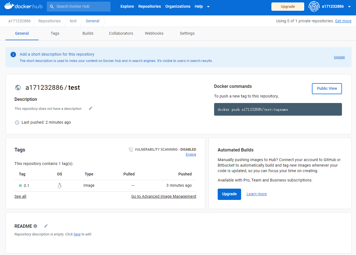
Task: Click the a171232886 username in header
Action: tap(333, 6)
